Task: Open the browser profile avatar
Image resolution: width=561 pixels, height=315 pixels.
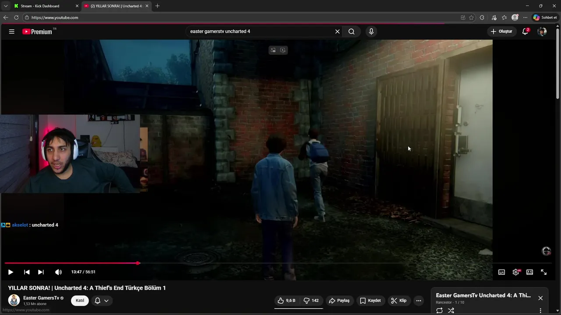Action: 515,17
